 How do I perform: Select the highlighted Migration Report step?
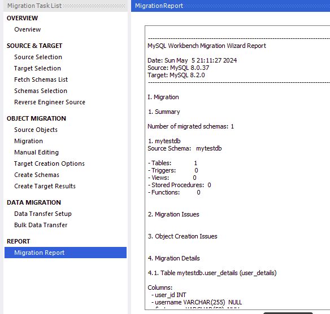[x=66, y=253]
